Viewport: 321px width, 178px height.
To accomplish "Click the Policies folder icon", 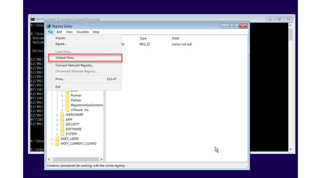I will (67, 100).
